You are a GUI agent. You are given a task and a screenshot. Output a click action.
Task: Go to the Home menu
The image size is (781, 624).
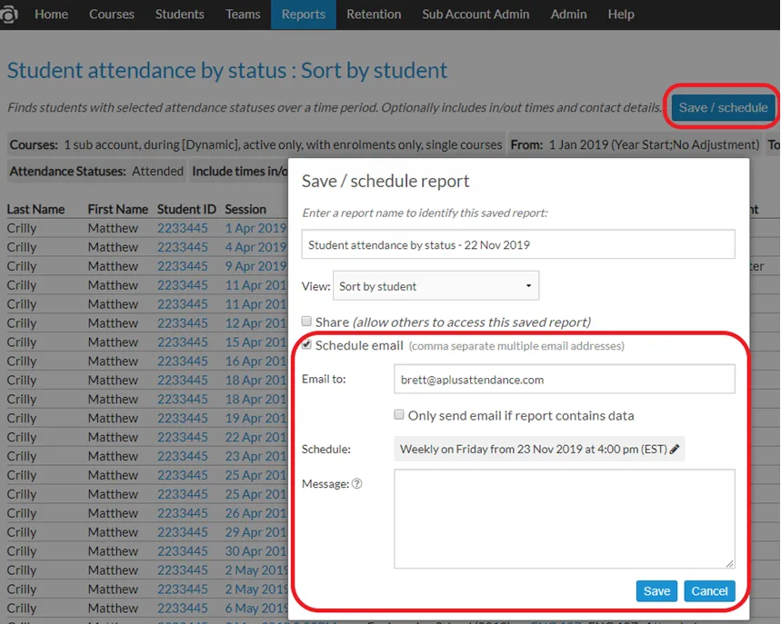pos(51,15)
